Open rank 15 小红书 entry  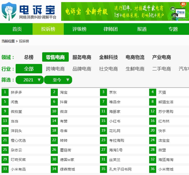[x=115, y=121]
